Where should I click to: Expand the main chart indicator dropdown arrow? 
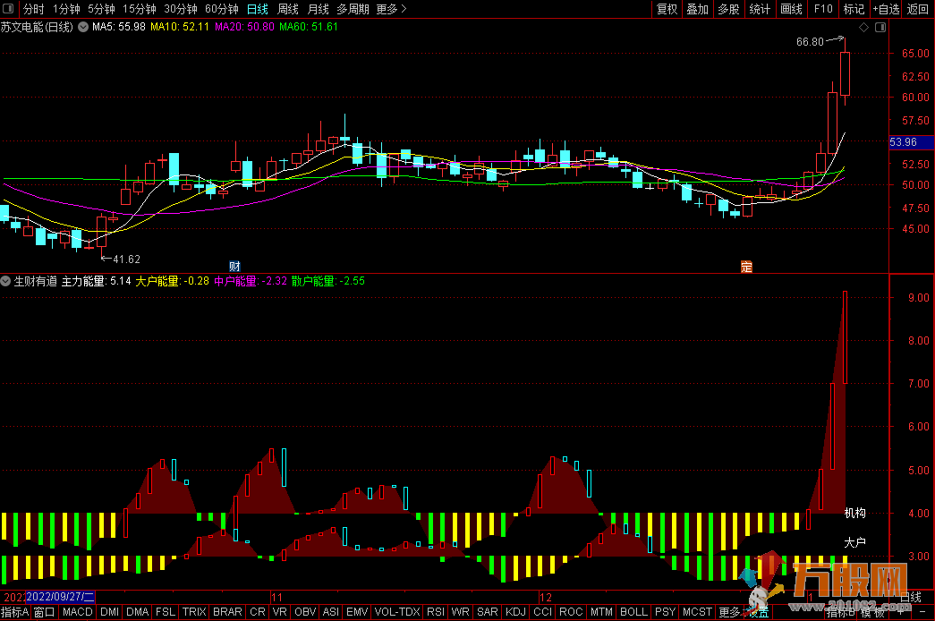tap(84, 27)
